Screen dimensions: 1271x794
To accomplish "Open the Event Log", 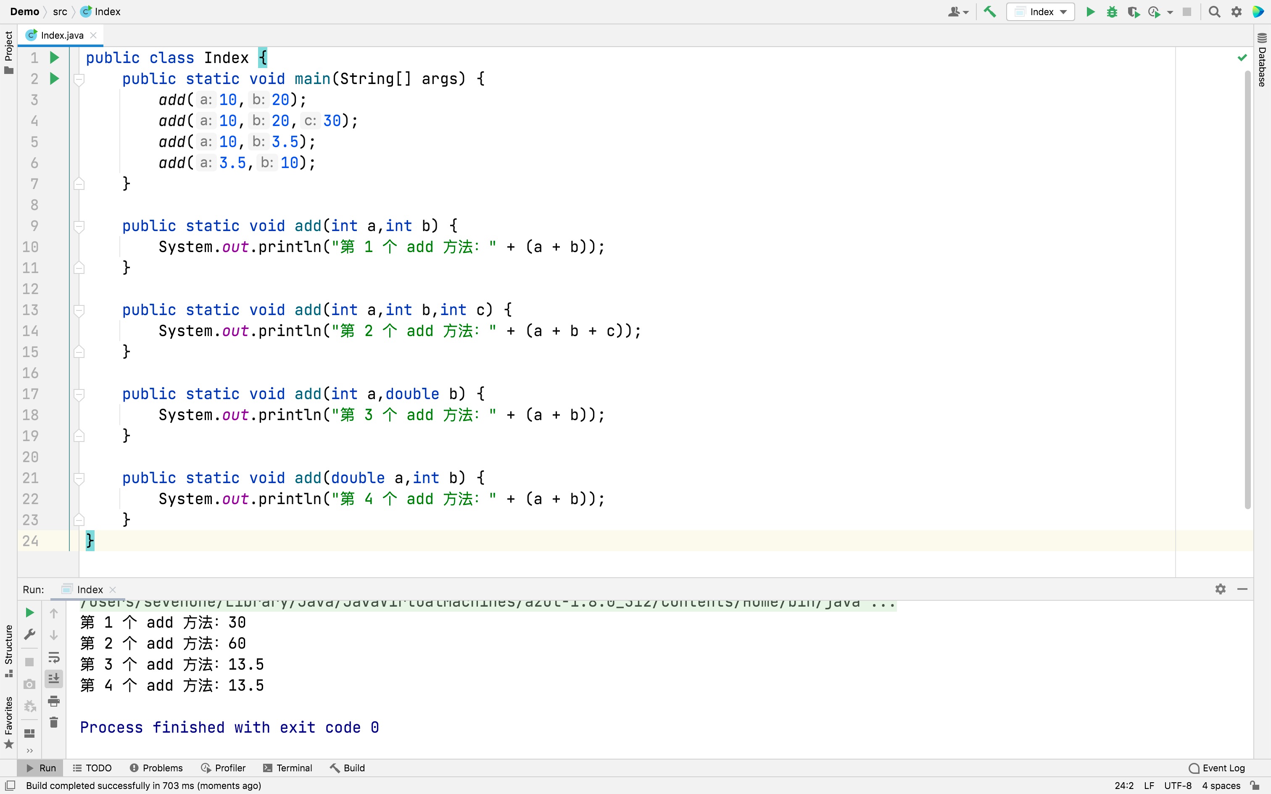I will 1217,768.
